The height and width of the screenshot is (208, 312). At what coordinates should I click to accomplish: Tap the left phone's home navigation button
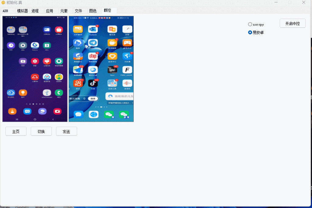point(35,119)
